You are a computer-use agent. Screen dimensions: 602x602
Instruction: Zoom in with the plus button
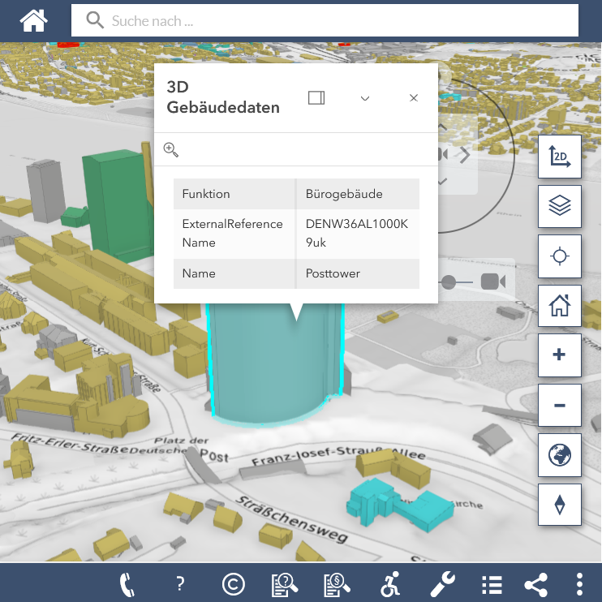[559, 355]
